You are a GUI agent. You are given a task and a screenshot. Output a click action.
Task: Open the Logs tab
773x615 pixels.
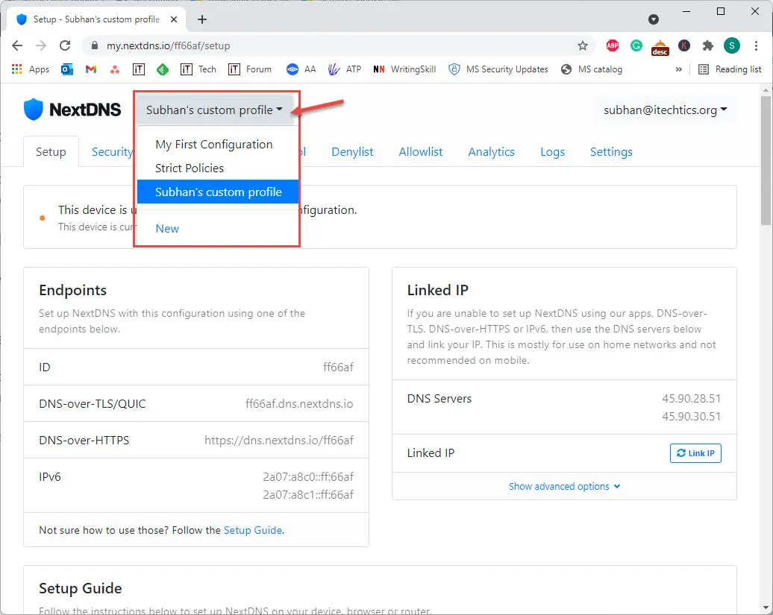click(552, 151)
